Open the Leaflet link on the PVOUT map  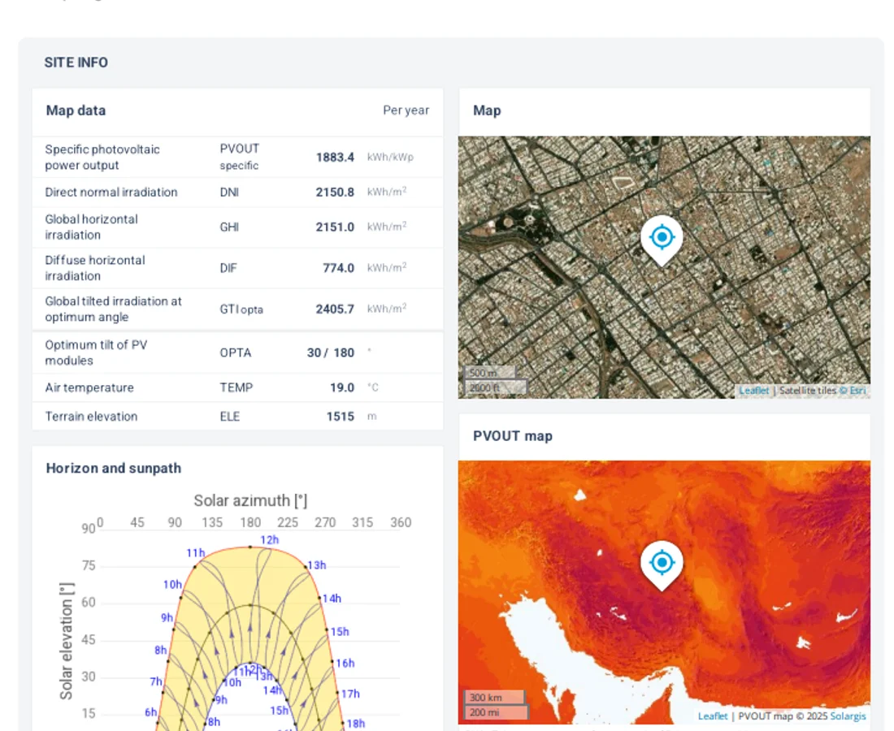[x=713, y=716]
